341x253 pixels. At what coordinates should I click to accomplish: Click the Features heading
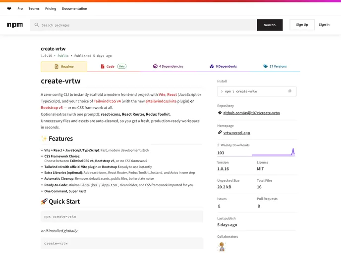tap(60, 138)
